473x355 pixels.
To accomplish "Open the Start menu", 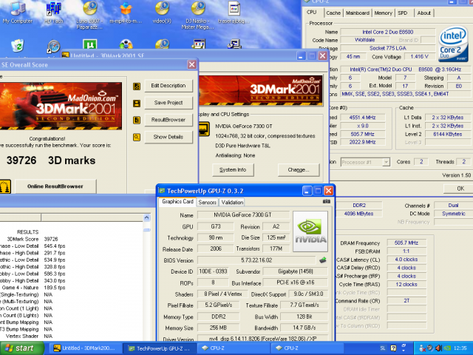I will (21, 348).
